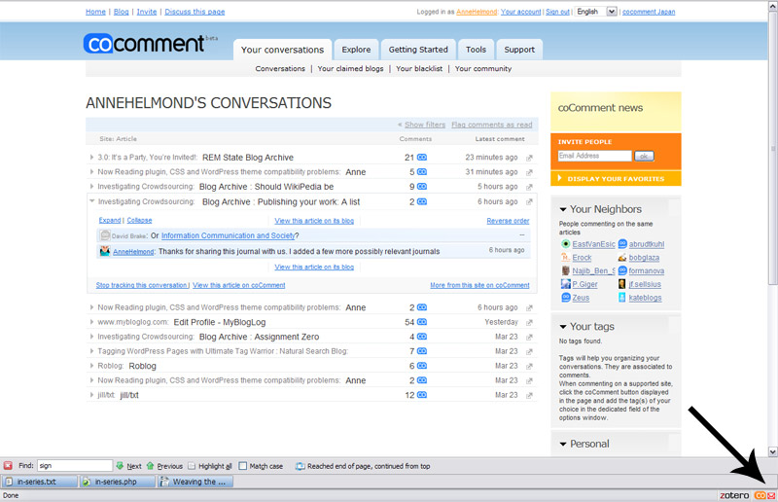The width and height of the screenshot is (778, 502).
Task: Click comment bubble icon next to 21 comments
Action: 422,158
